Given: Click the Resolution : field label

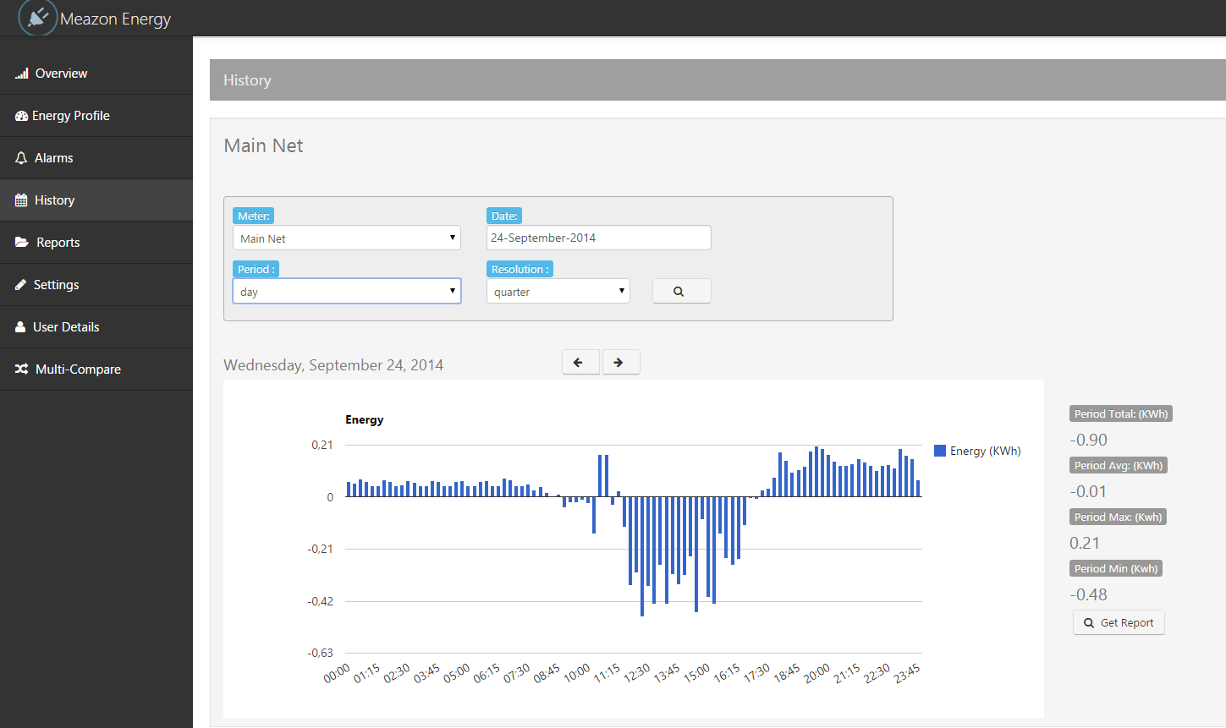Looking at the screenshot, I should pos(520,269).
